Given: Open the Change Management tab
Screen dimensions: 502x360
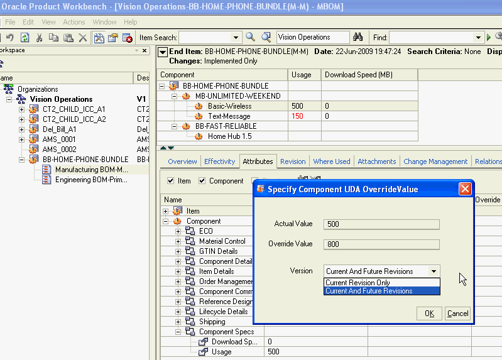Looking at the screenshot, I should (435, 161).
